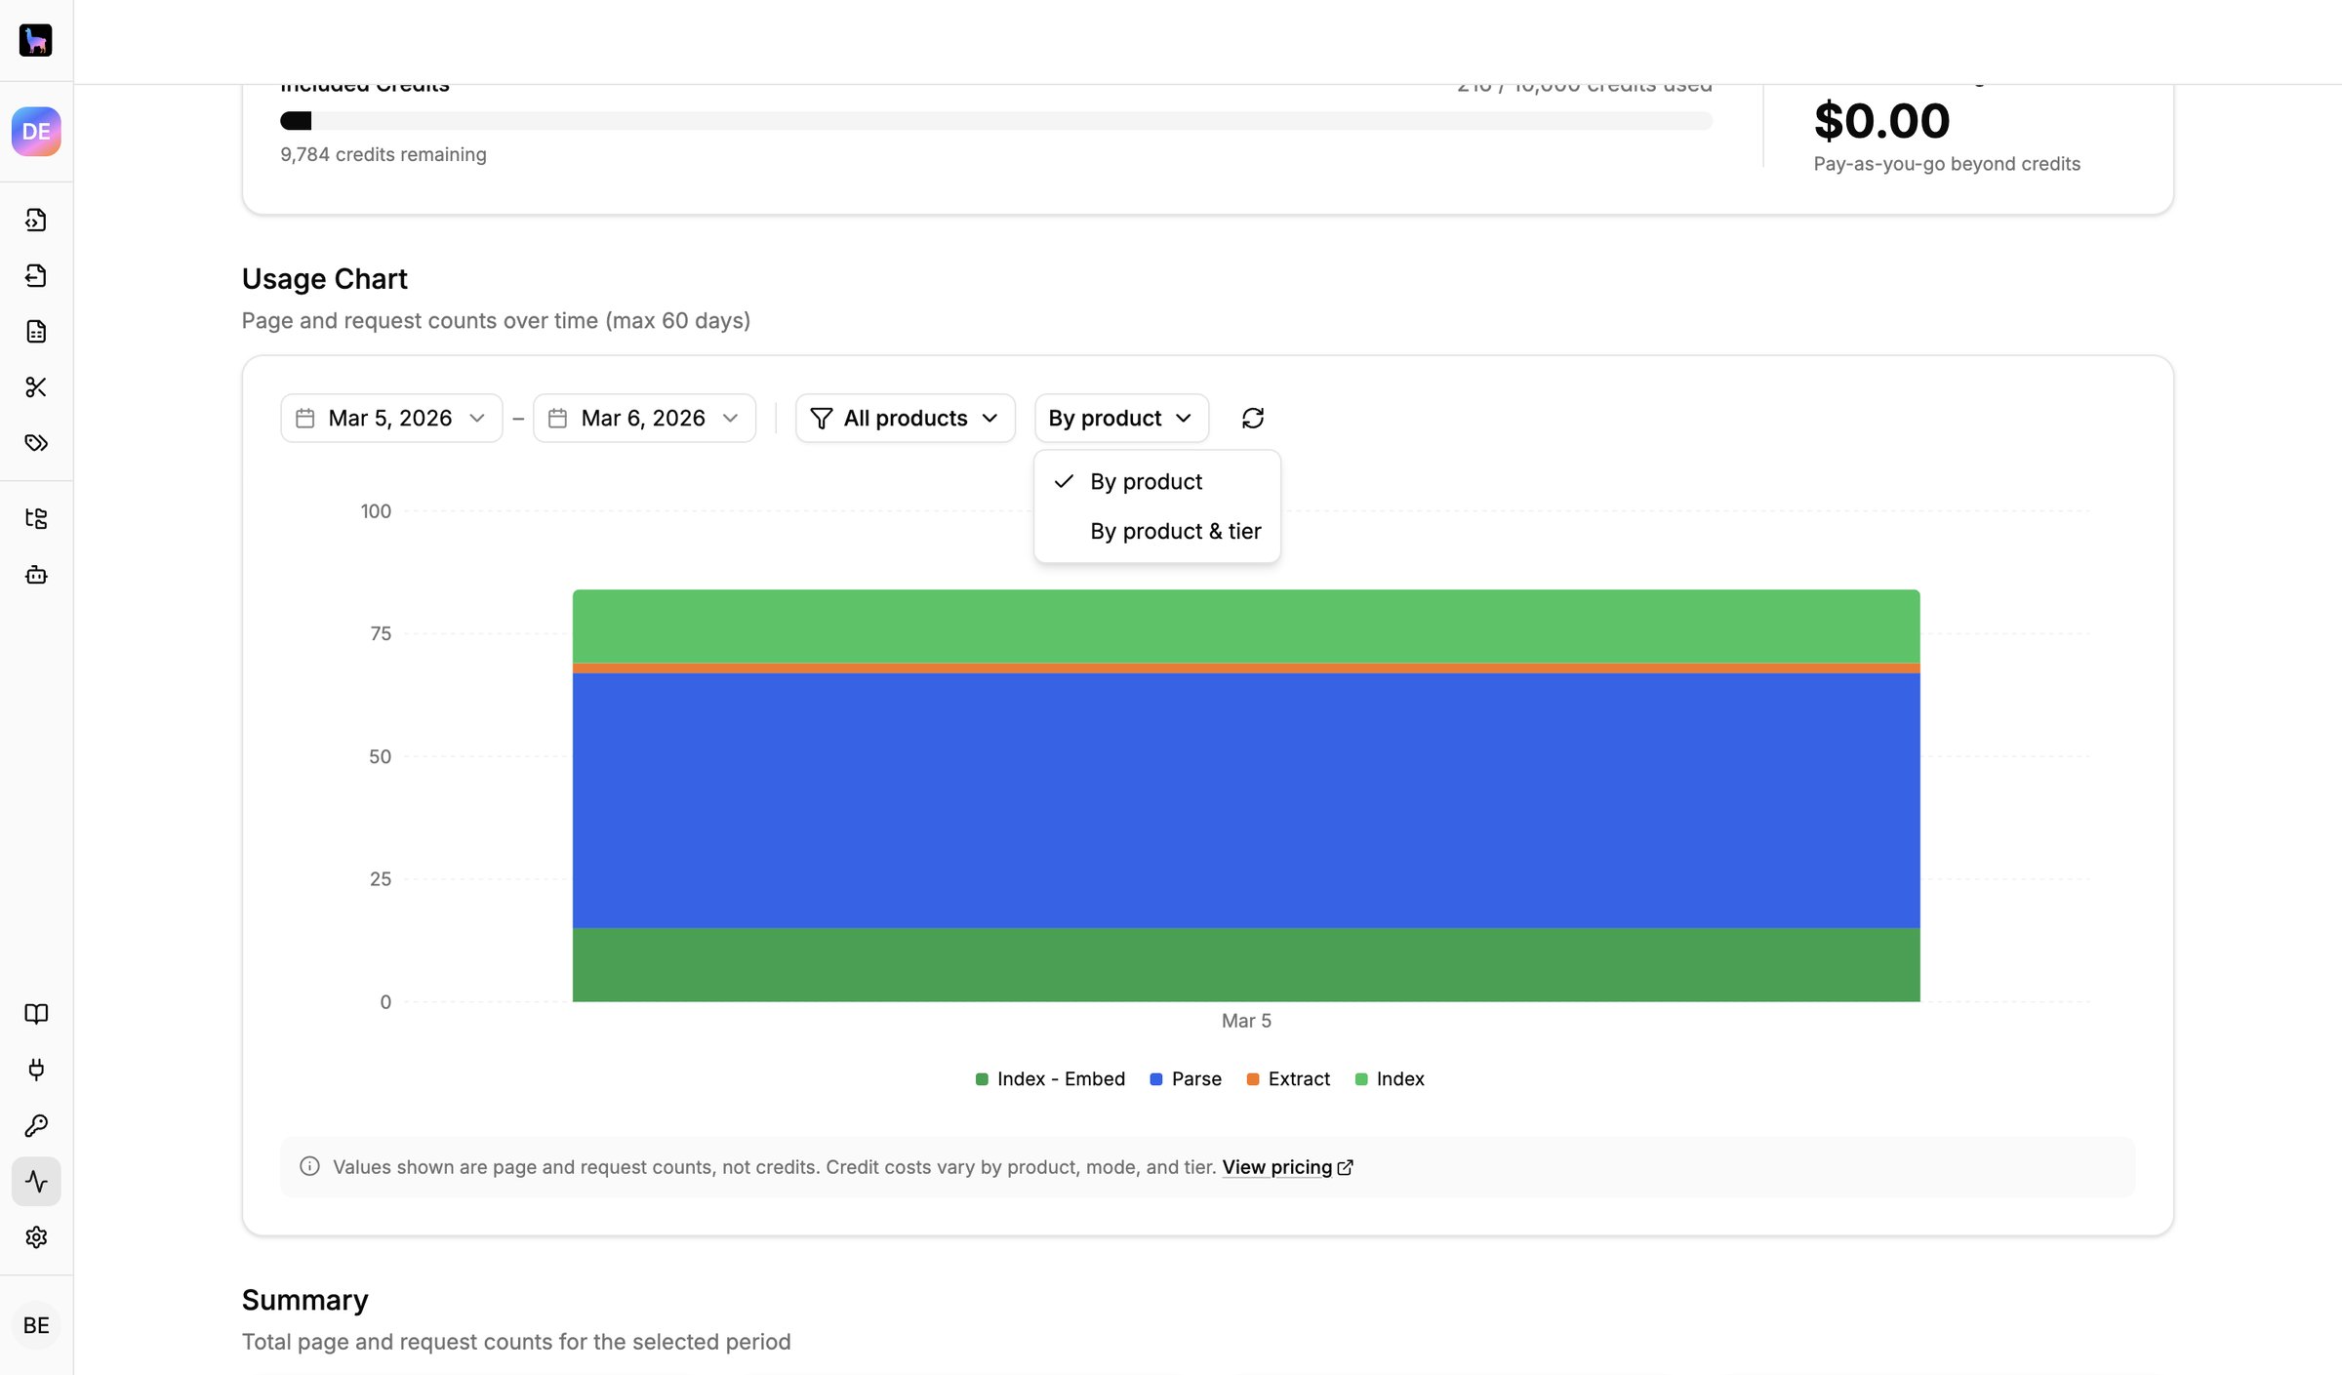Click the external link icon beside View pricing
Viewport: 2342px width, 1375px height.
(1345, 1167)
